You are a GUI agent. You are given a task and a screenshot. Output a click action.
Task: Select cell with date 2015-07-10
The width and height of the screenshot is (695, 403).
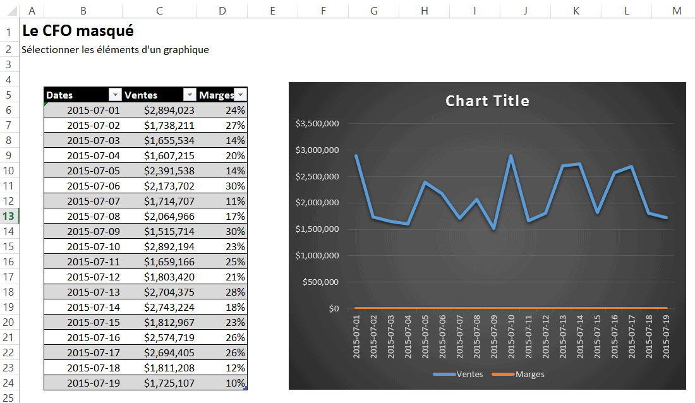tap(93, 246)
